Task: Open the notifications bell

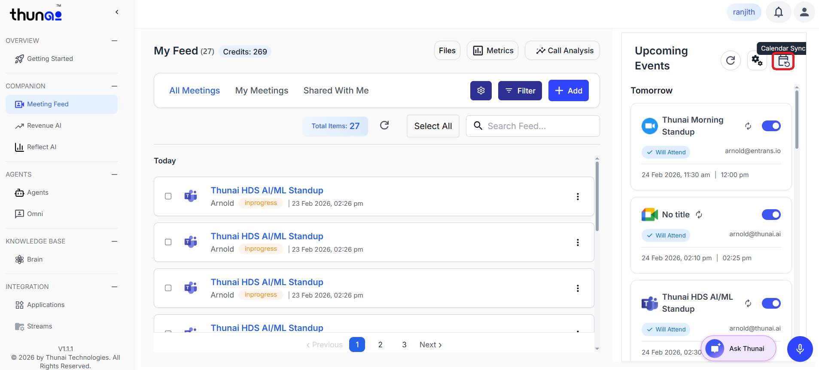Action: (779, 12)
